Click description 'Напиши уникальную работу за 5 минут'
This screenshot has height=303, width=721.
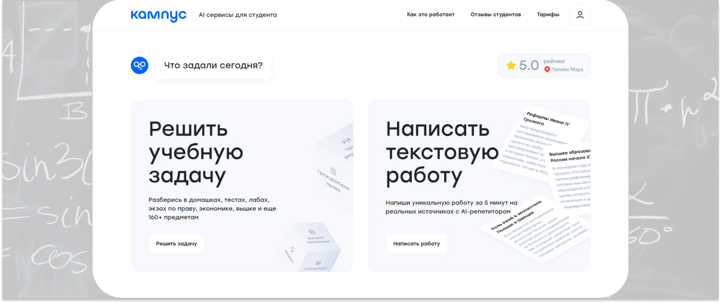click(x=451, y=207)
